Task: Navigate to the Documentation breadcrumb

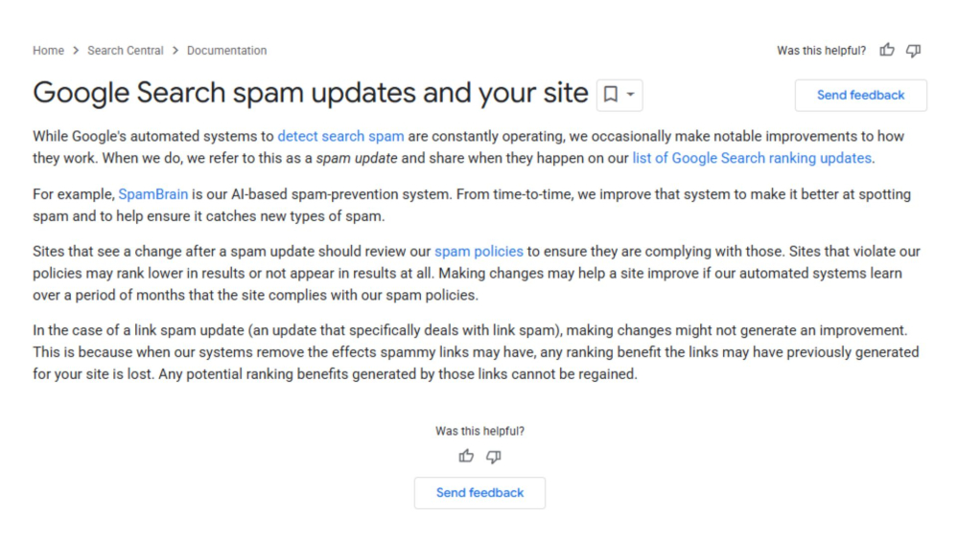Action: click(x=226, y=51)
